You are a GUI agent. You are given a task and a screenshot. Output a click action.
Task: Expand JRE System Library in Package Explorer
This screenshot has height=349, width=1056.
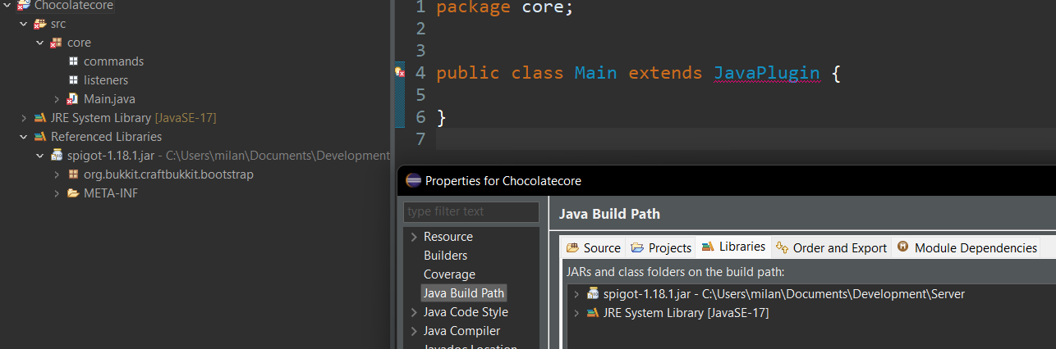pos(24,118)
